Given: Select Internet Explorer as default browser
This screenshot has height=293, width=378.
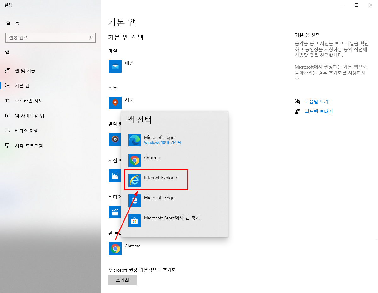Looking at the screenshot, I should 175,180.
